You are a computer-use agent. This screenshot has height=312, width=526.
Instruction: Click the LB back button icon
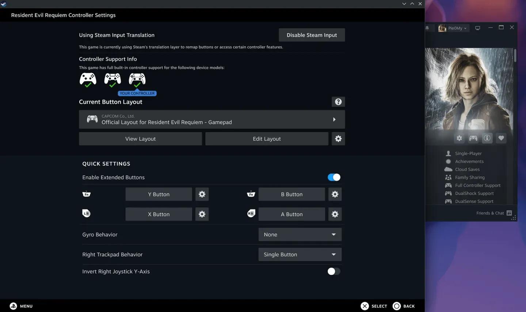[x=87, y=213]
